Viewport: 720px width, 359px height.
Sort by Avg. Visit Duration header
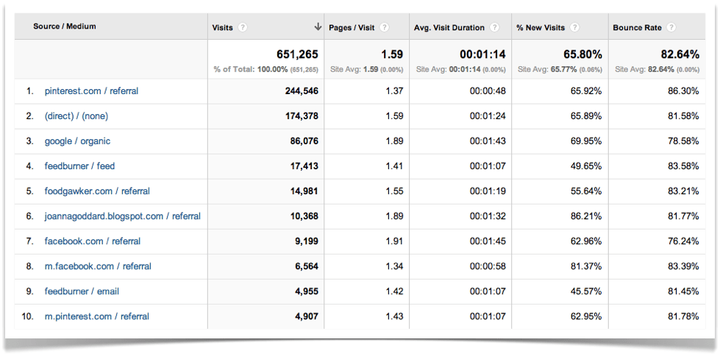(449, 28)
